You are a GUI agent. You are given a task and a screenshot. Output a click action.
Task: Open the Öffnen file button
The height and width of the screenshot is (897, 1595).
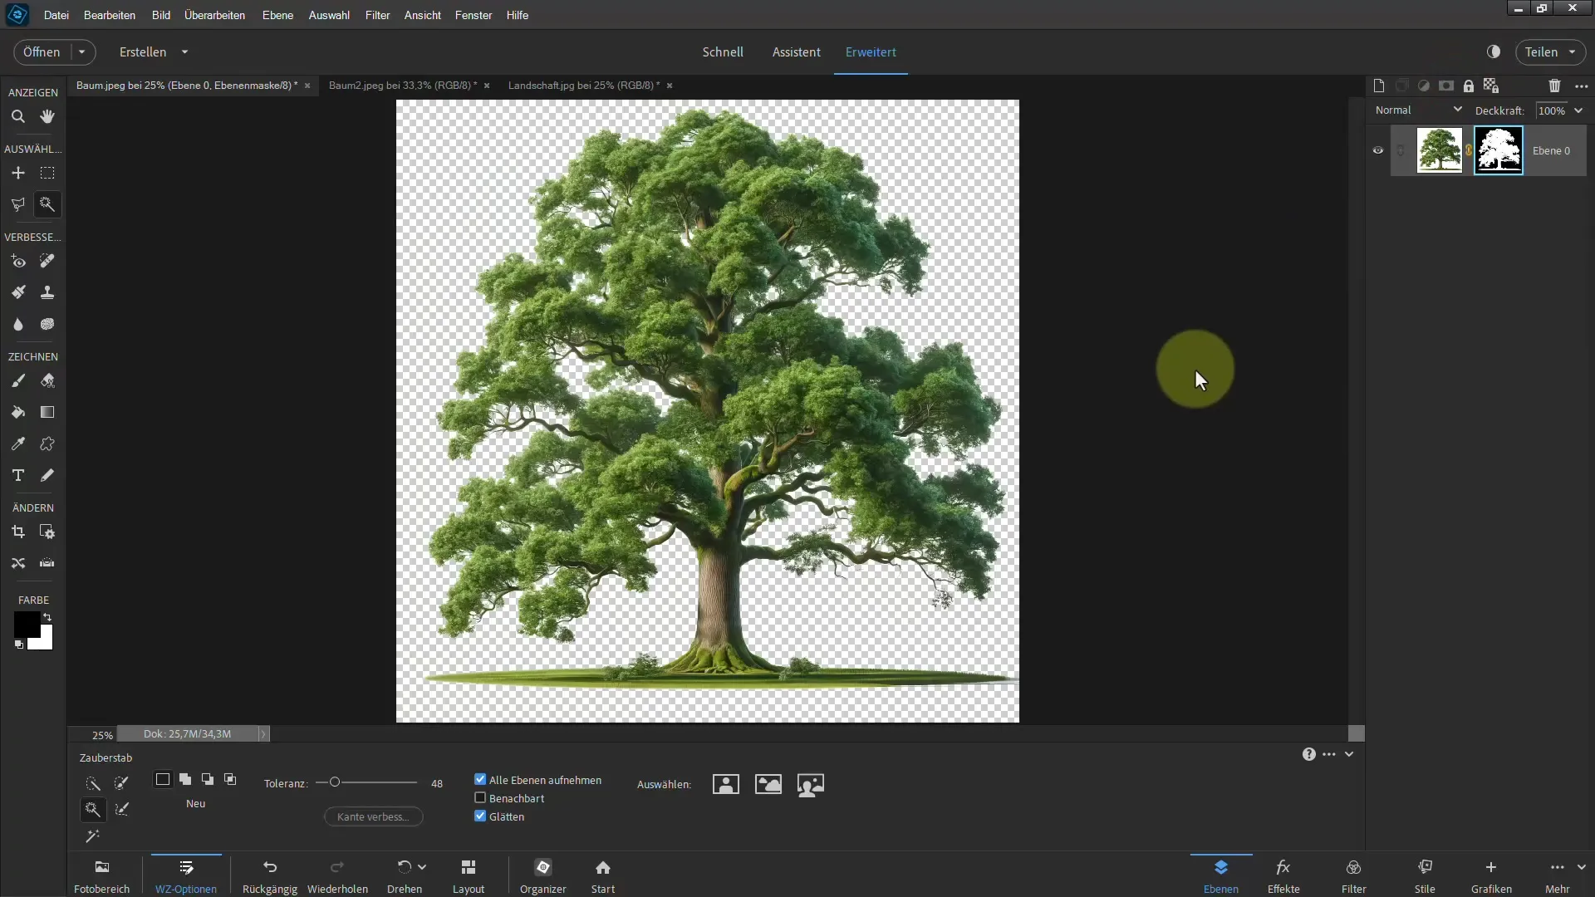coord(41,51)
